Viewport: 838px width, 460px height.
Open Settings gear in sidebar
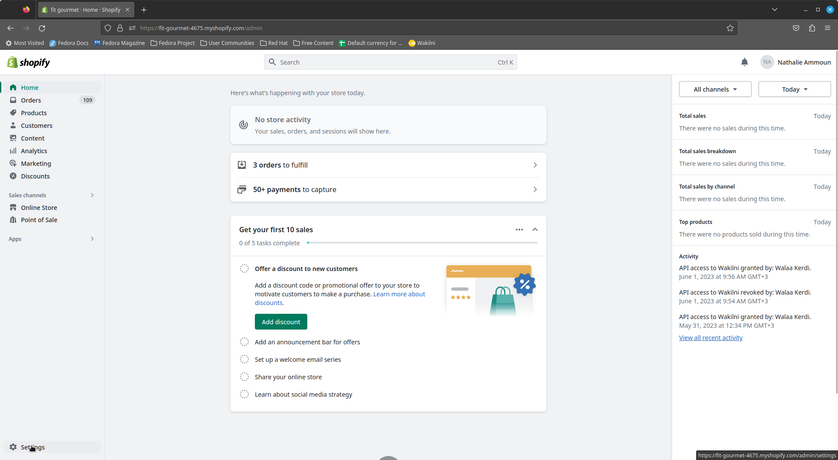click(13, 447)
